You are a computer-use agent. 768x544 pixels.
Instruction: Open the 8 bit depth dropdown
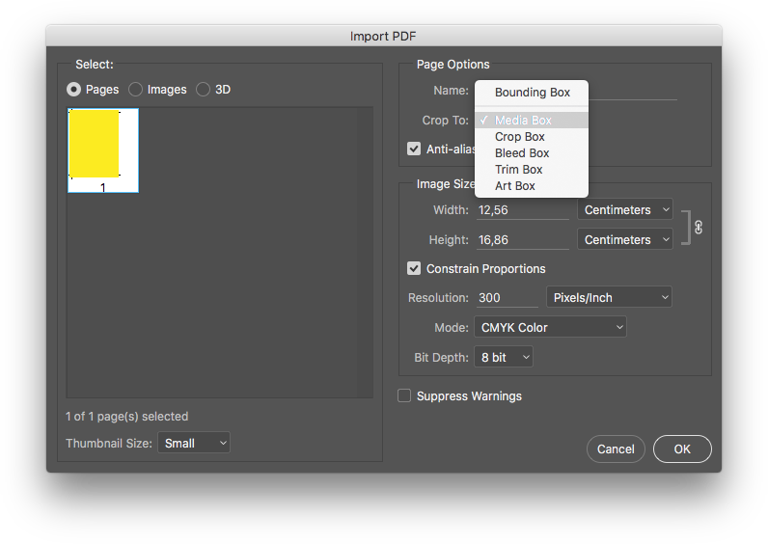tap(504, 357)
